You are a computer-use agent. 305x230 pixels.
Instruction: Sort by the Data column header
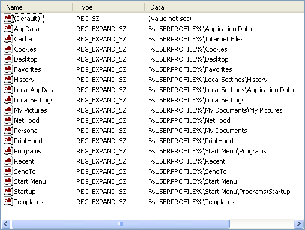224,7
